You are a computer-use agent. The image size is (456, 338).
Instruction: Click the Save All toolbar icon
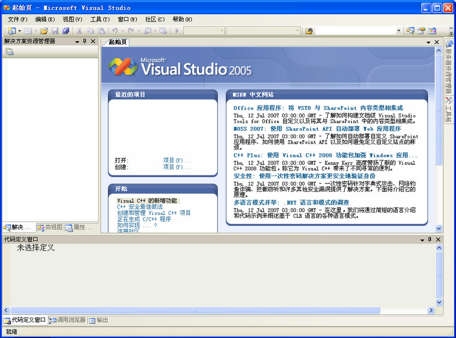[66, 31]
